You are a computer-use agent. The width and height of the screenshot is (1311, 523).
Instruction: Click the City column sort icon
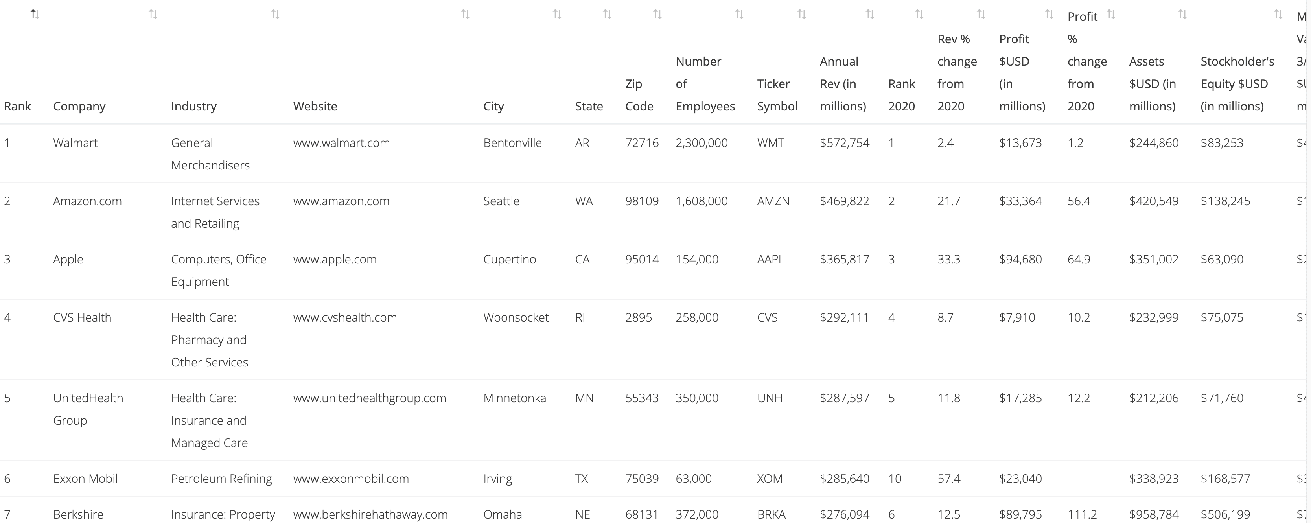pyautogui.click(x=558, y=14)
